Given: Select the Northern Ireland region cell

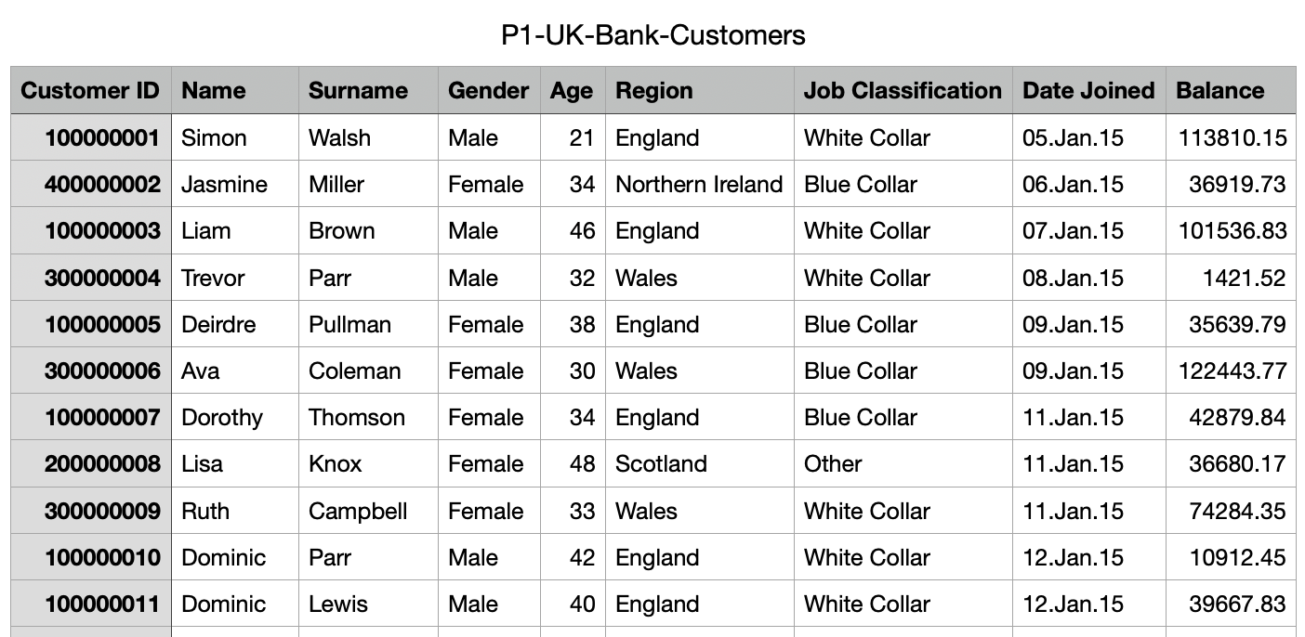Looking at the screenshot, I should point(699,185).
